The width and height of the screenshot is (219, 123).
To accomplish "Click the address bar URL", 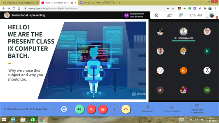I will click(53, 8).
